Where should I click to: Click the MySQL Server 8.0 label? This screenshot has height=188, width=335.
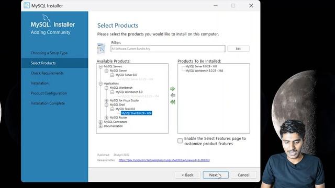126,75
